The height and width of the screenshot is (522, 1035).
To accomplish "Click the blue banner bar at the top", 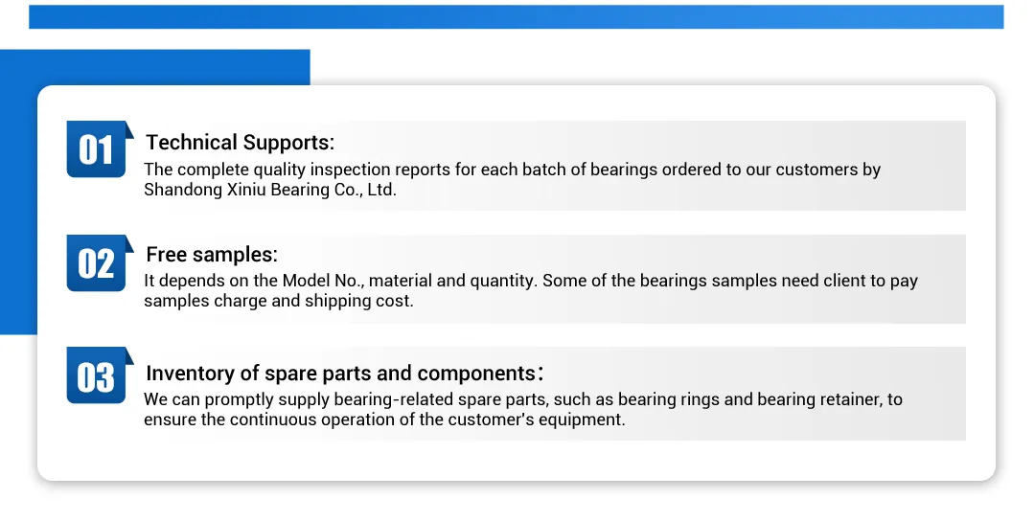I will 516,16.
